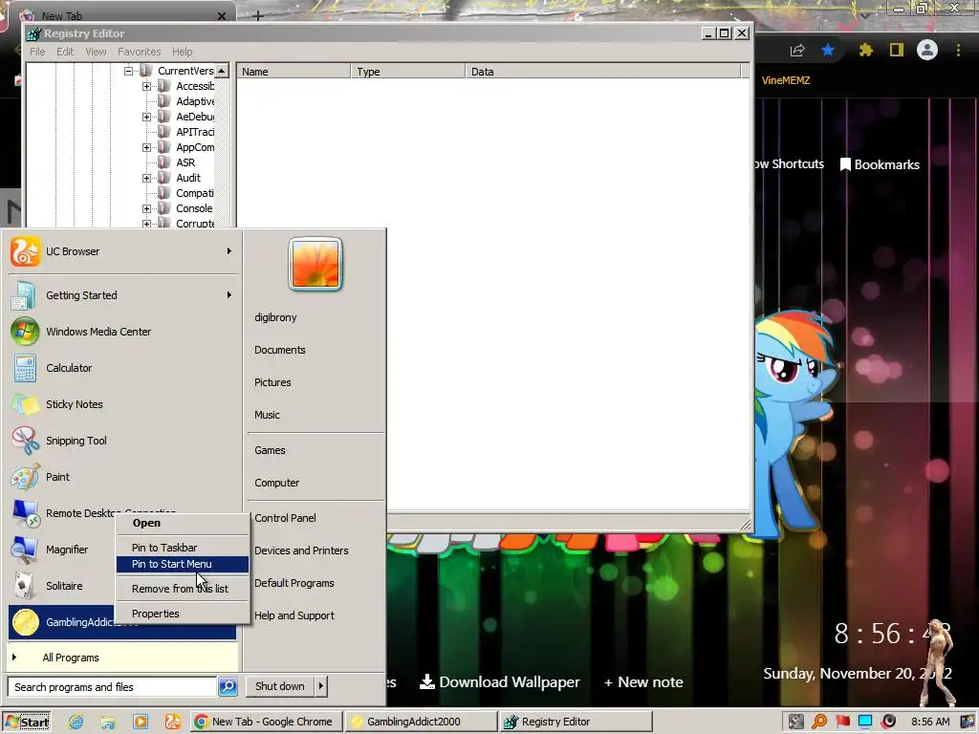Open Control Panel link
Screen dimensions: 979x734
(x=285, y=518)
